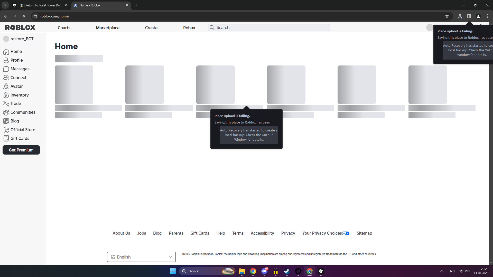Open the Chrome profile menu
The width and height of the screenshot is (493, 277).
(478, 16)
